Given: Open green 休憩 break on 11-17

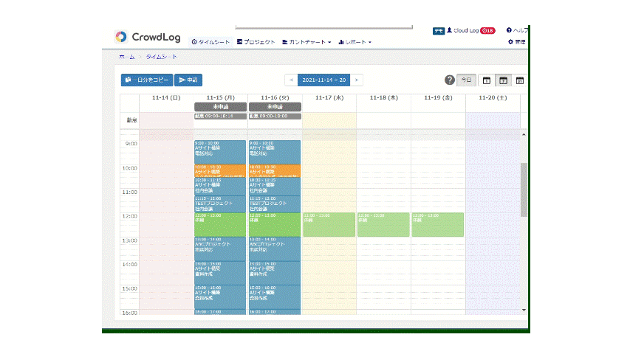Looking at the screenshot, I should (x=329, y=225).
